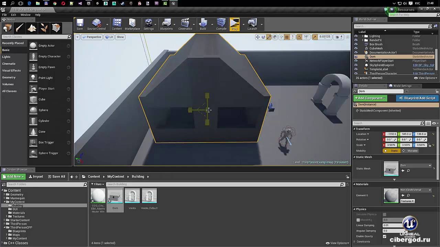Uncheck Enable Gravity checkbox
The image size is (440, 247).
[x=384, y=236]
